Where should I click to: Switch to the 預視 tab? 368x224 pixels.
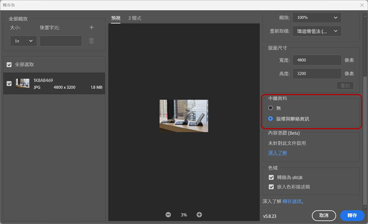116,18
